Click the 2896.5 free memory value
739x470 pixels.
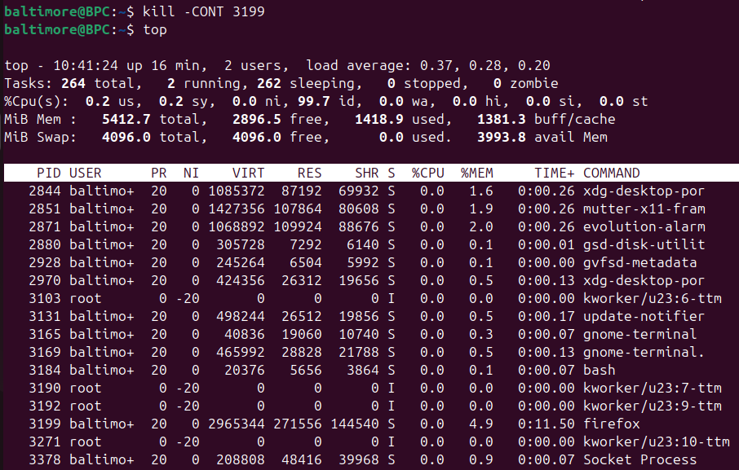point(256,119)
